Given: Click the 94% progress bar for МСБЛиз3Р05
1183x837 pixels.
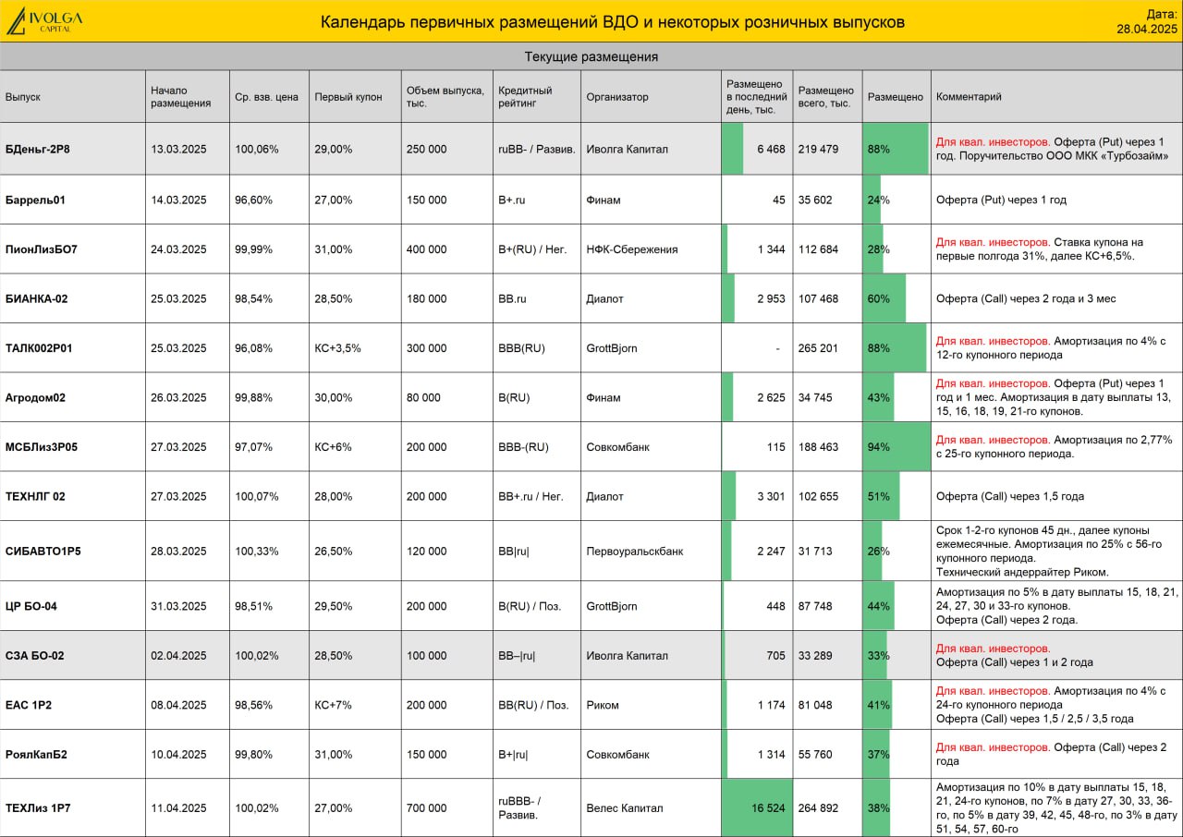Looking at the screenshot, I should [x=896, y=447].
